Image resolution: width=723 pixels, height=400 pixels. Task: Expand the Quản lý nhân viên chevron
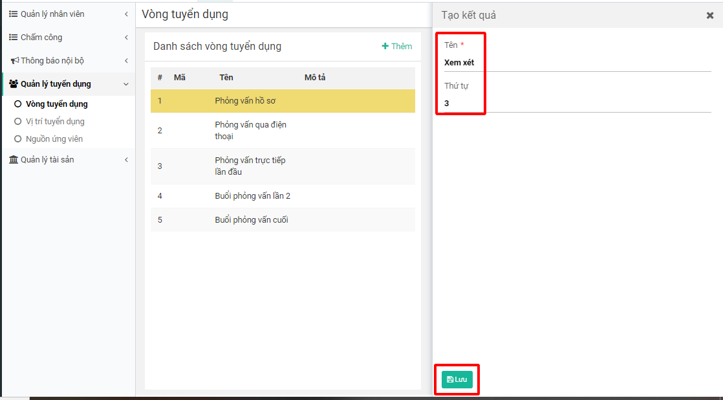(126, 14)
